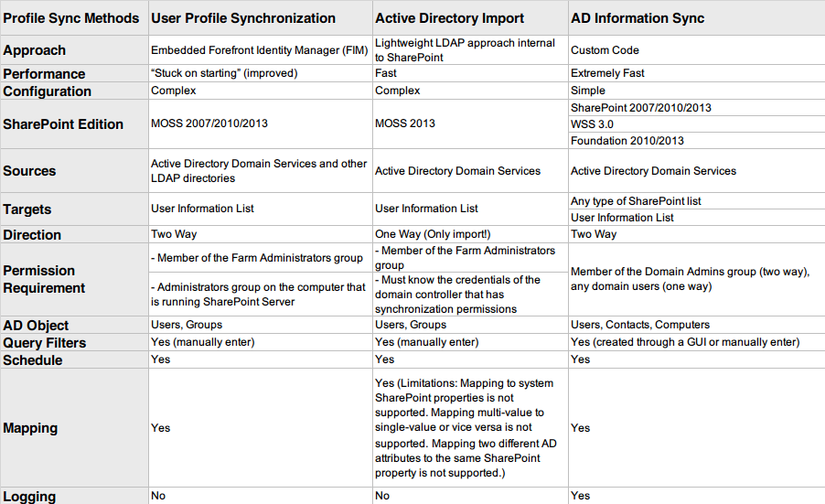
Task: Click the 'SharePoint 2007/2010/2013' cell
Action: (x=697, y=107)
